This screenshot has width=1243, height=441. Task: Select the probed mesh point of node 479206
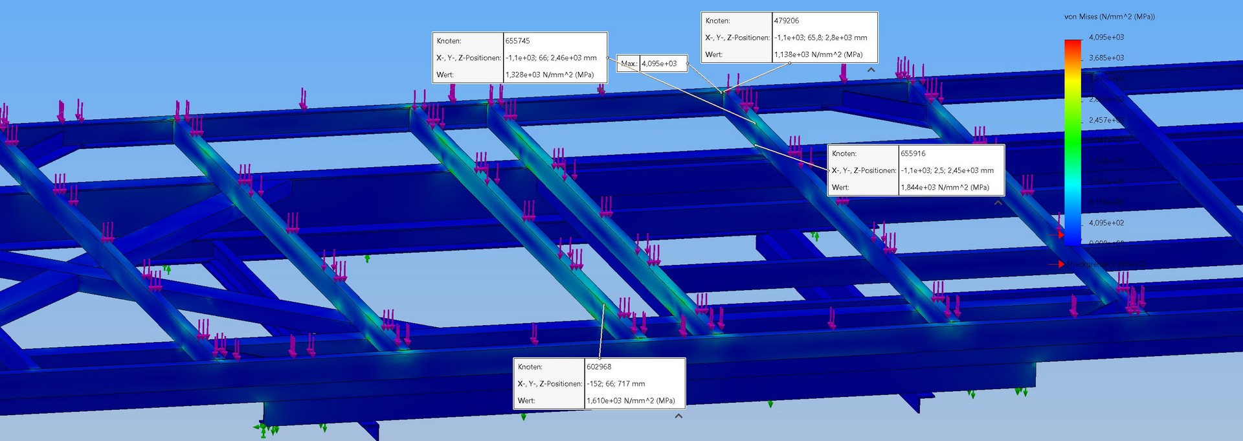723,93
